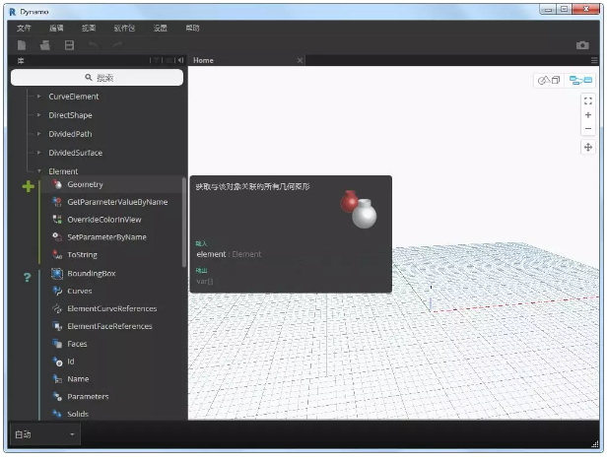This screenshot has width=607, height=461.
Task: Click the pan mode icon
Action: [x=588, y=147]
